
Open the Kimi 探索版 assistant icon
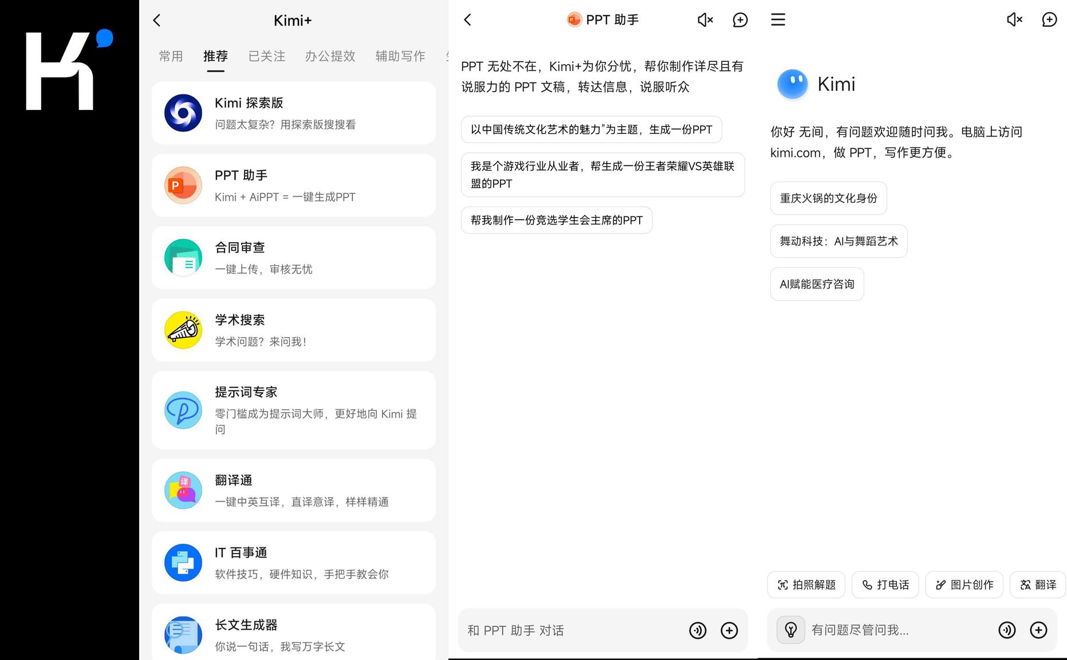(x=183, y=113)
